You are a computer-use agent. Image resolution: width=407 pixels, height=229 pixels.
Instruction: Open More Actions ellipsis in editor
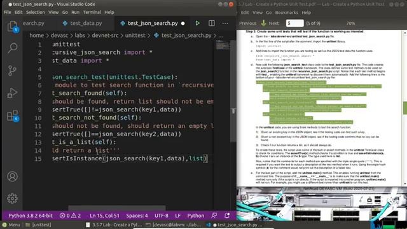tap(225, 24)
